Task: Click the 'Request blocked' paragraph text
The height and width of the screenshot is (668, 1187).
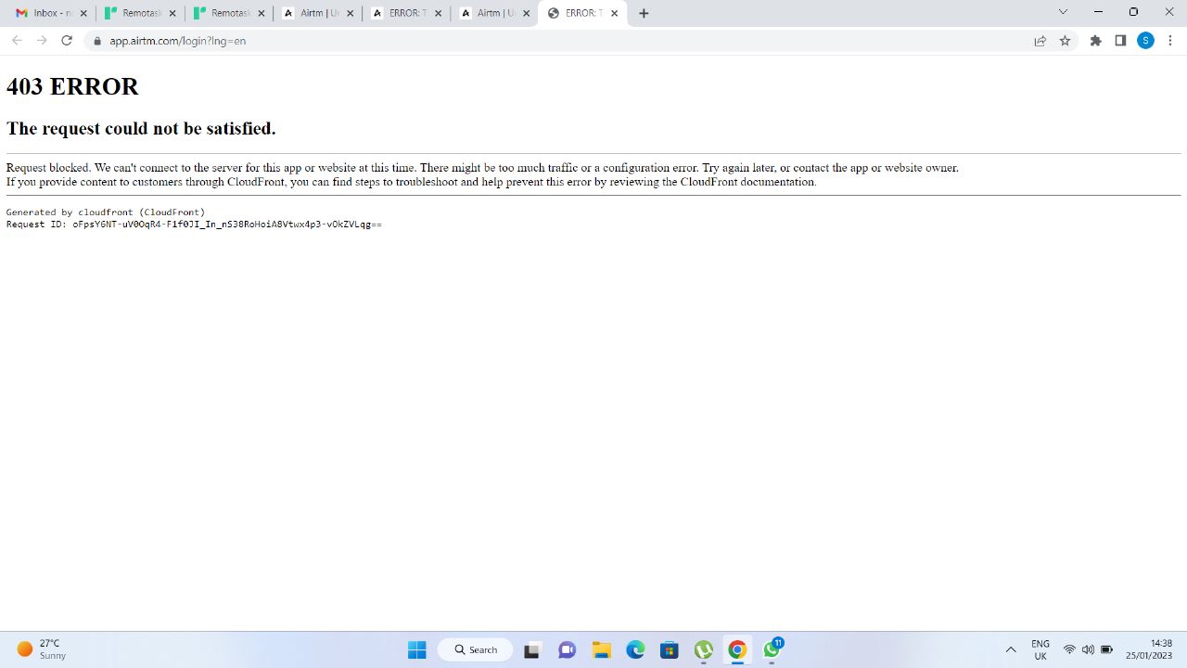Action: (x=482, y=174)
